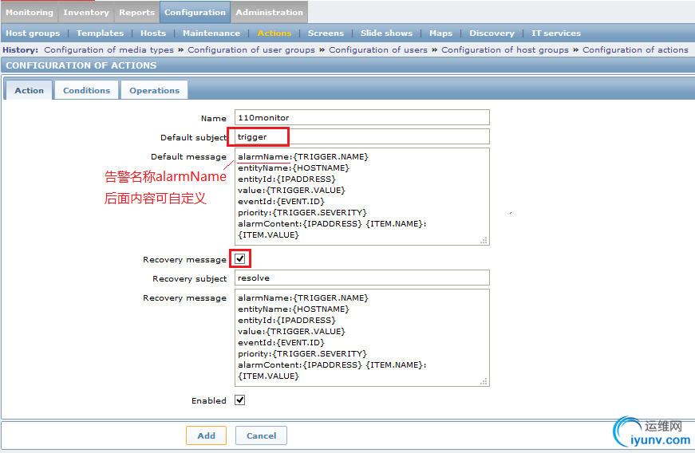Click the Cancel button

261,435
